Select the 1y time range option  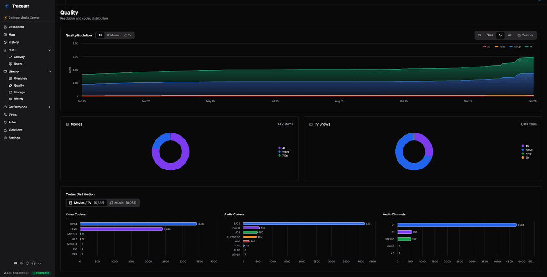pos(500,35)
